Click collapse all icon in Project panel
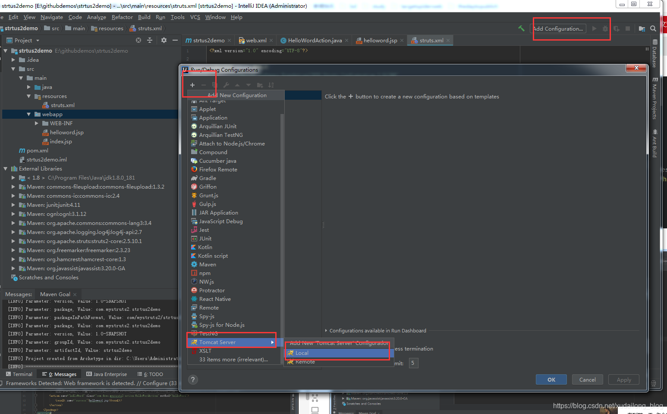The image size is (667, 414). tap(150, 40)
